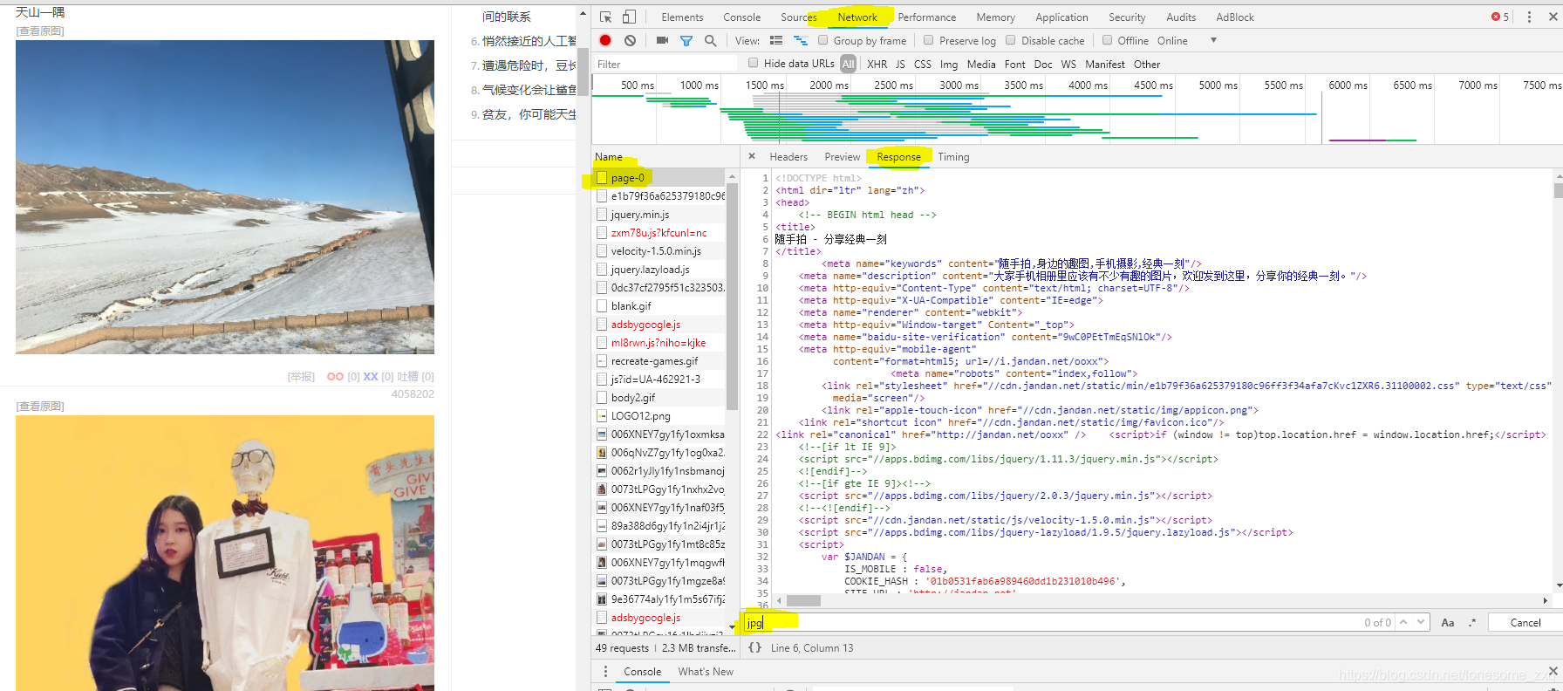
Task: Vote XX on the mountain photo
Action: pos(371,377)
